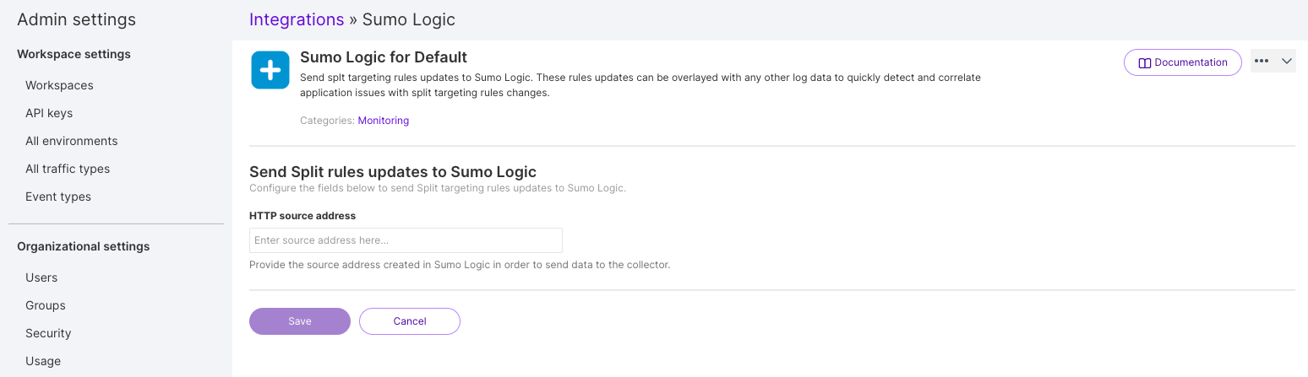Open All traffic types settings

pyautogui.click(x=68, y=169)
